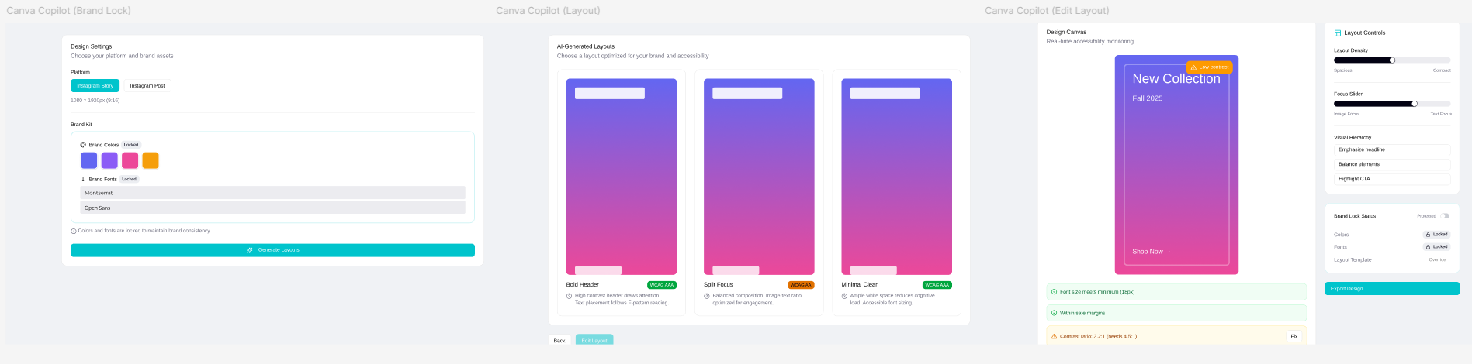
Task: Select the Split Focus layout thumbnail
Action: 759,177
